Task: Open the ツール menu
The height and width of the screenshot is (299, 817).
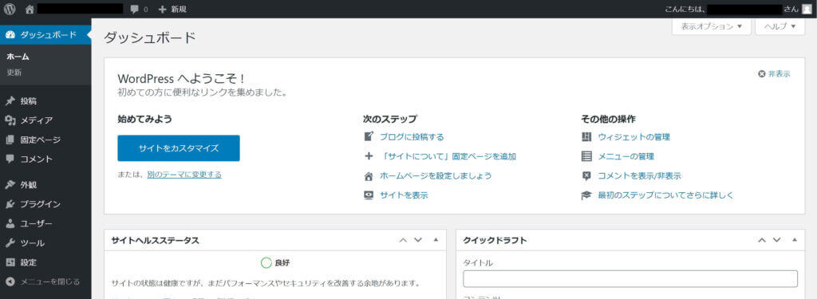Action: pos(45,243)
